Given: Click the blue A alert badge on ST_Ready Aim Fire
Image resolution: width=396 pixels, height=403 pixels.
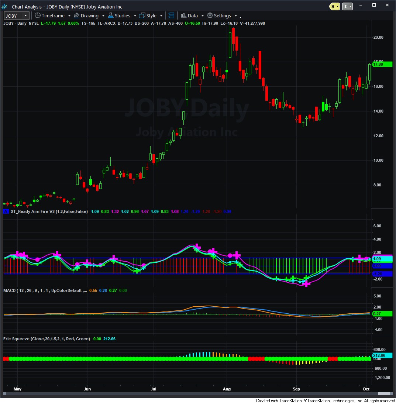Looking at the screenshot, I should (x=6, y=211).
